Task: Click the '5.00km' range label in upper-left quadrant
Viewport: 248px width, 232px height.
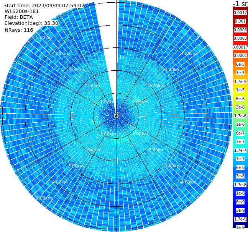Action: pos(44,37)
